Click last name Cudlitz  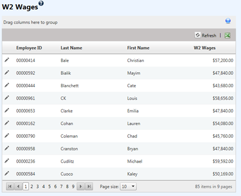[x=67, y=162]
